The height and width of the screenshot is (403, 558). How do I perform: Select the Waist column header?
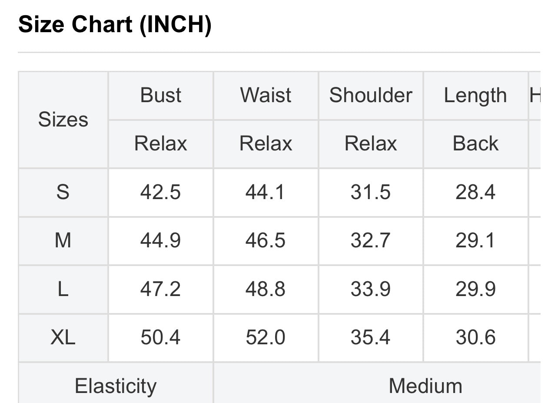coord(266,95)
